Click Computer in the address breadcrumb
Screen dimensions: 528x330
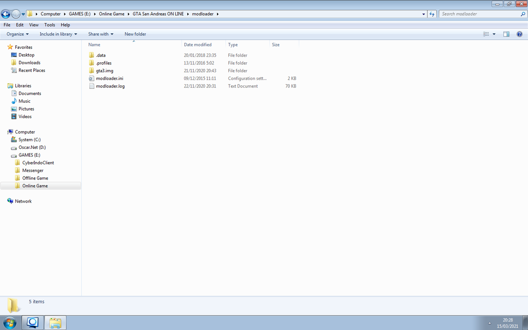coord(51,14)
